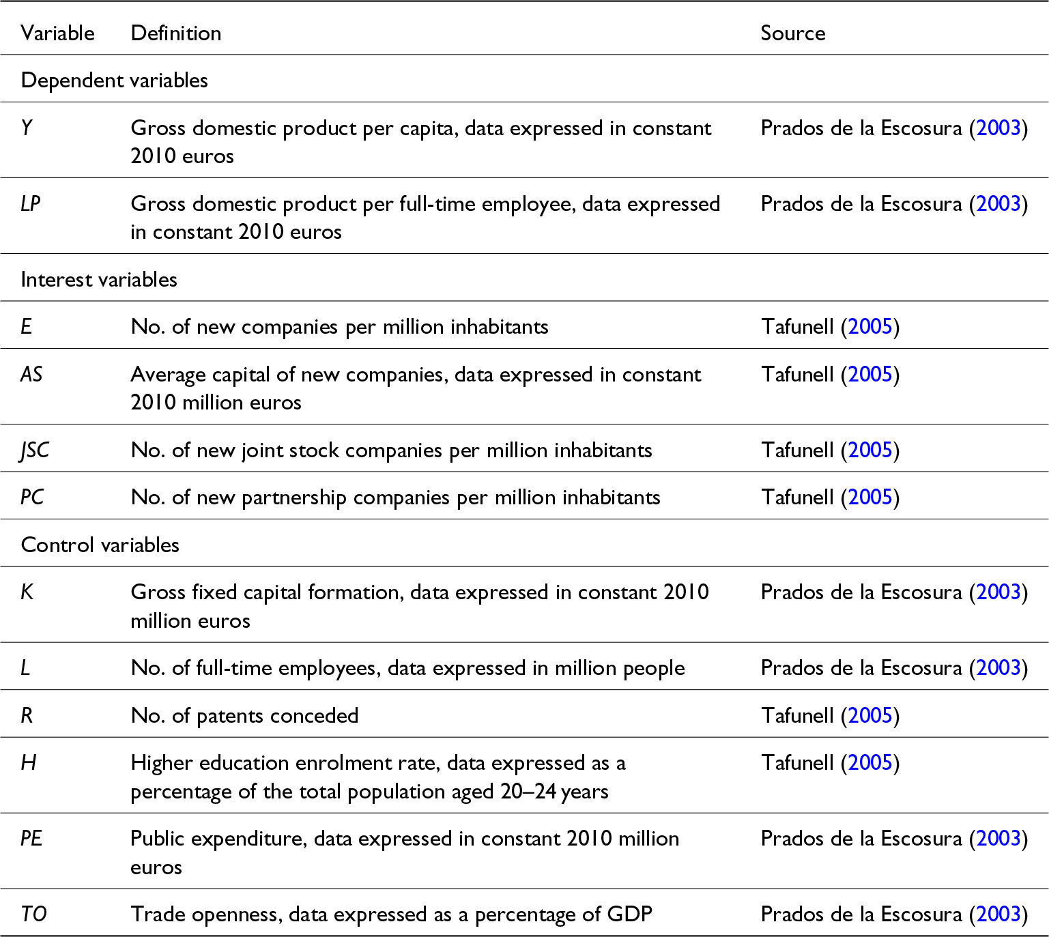1049x937 pixels.
Task: Open the 2003 citation in the Y row
Action: point(998,128)
